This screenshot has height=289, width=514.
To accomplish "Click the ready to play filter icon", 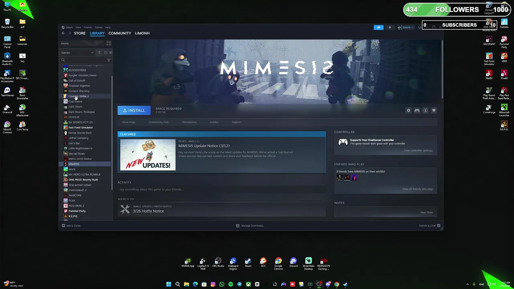I will click(x=111, y=53).
